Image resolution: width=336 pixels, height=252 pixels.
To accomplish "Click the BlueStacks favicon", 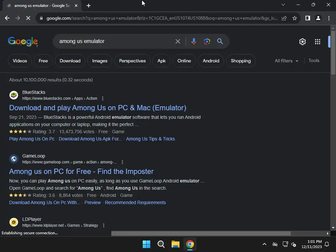I will pyautogui.click(x=14, y=95).
